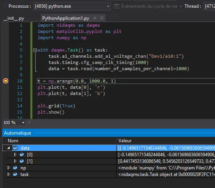
Task: Select the PythonApplication1.py tab
Action: click(66, 18)
